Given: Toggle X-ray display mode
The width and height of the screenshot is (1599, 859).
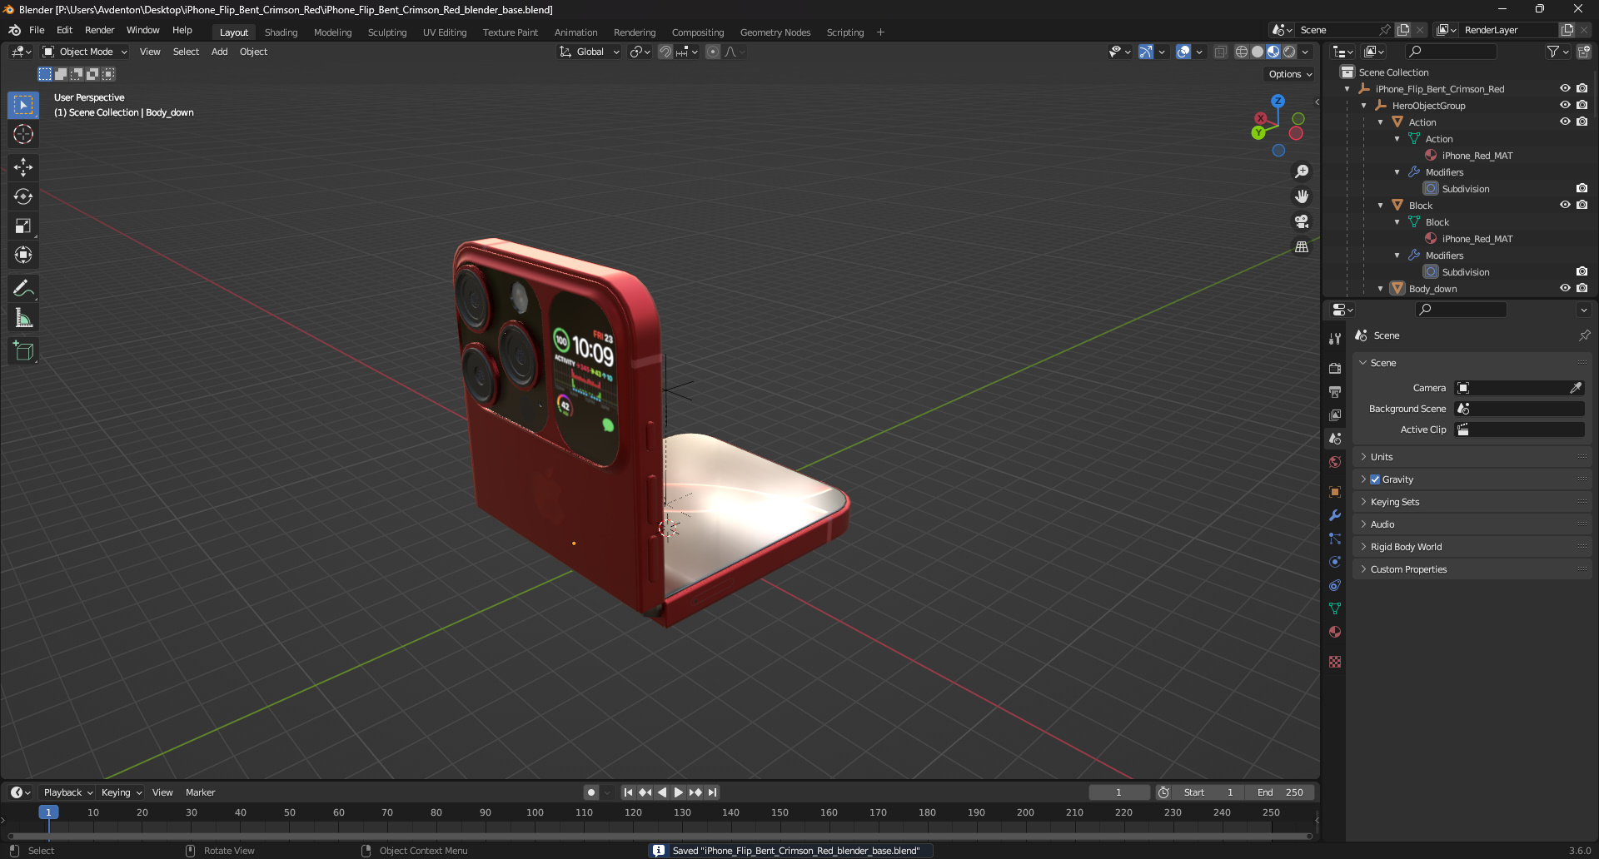Looking at the screenshot, I should (x=1220, y=52).
